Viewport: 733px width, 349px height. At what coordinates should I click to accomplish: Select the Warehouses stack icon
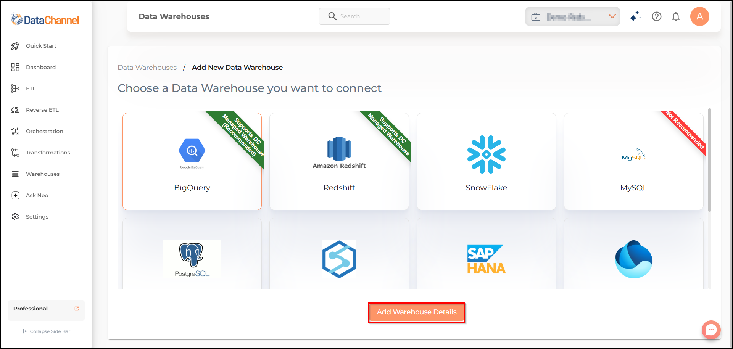coord(15,174)
